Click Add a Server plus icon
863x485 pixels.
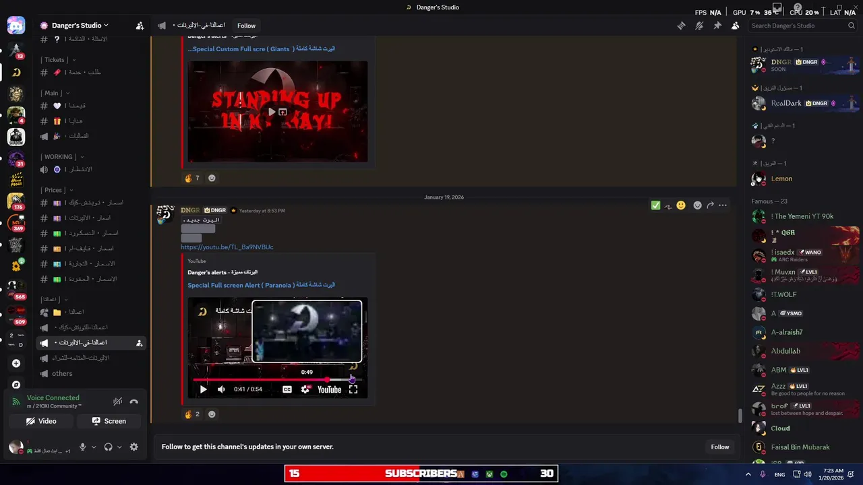(x=16, y=364)
